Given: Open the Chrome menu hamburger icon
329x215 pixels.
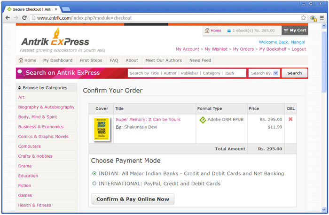Looking at the screenshot, I should point(322,18).
